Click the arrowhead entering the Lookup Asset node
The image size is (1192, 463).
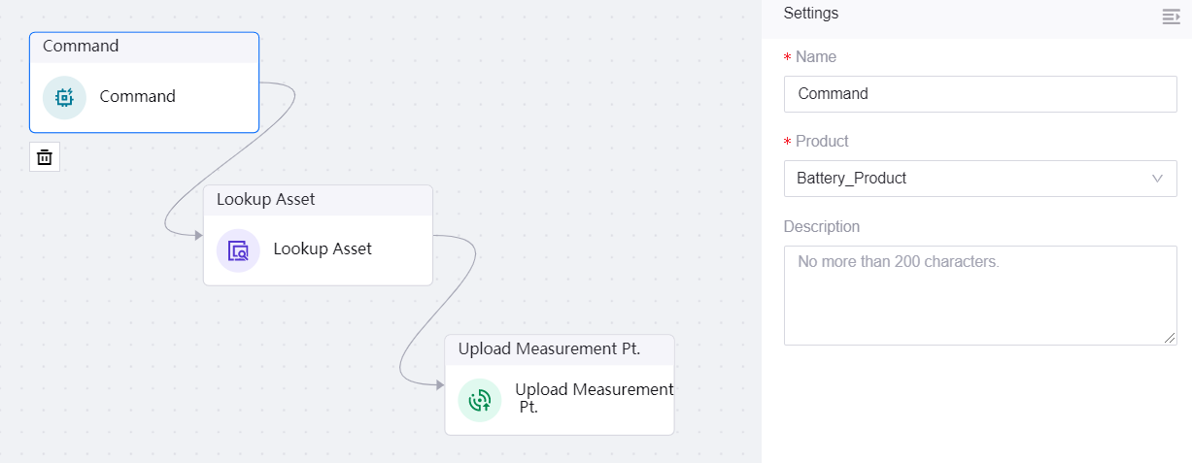click(197, 235)
